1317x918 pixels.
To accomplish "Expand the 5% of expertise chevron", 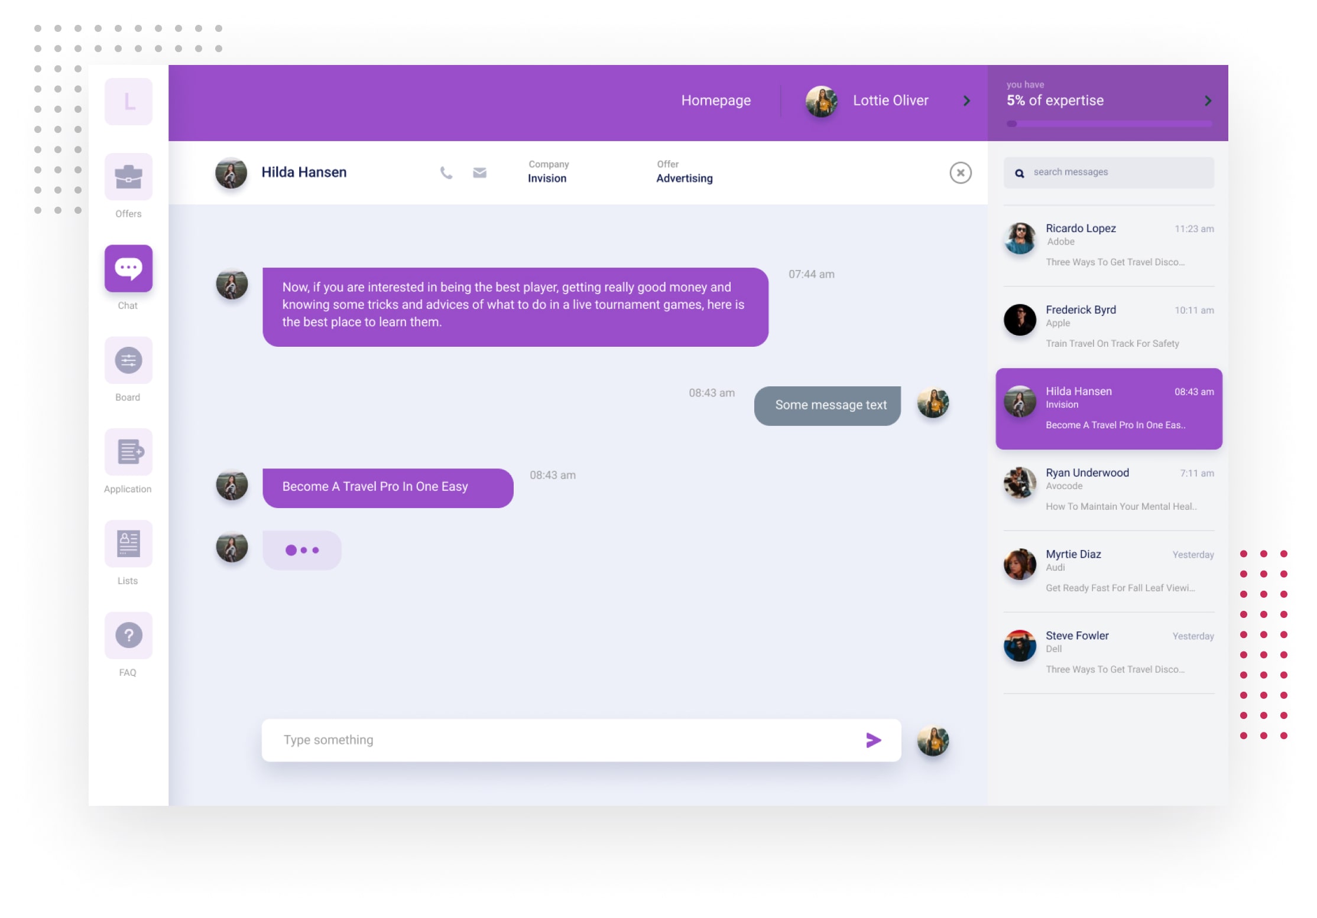I will tap(1208, 101).
